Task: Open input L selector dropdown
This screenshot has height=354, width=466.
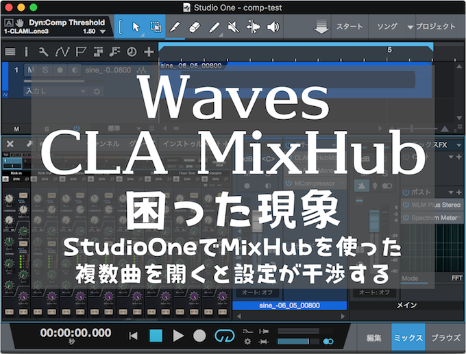Action: (83, 91)
